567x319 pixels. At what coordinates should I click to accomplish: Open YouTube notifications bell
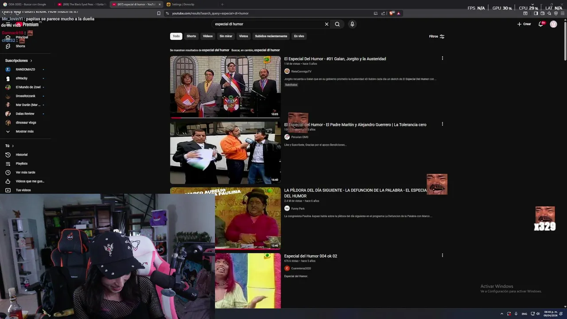point(541,24)
